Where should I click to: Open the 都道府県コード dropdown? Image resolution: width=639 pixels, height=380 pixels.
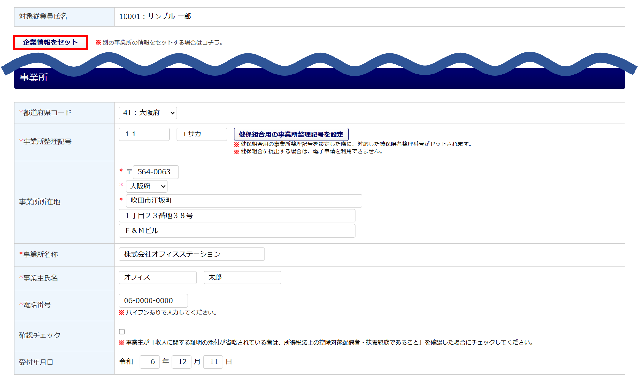[148, 113]
